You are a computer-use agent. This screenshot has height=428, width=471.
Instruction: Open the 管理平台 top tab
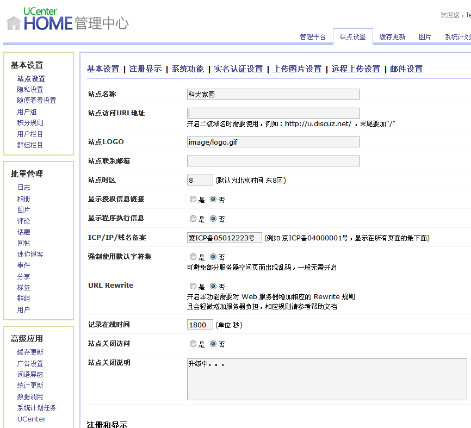tap(313, 37)
